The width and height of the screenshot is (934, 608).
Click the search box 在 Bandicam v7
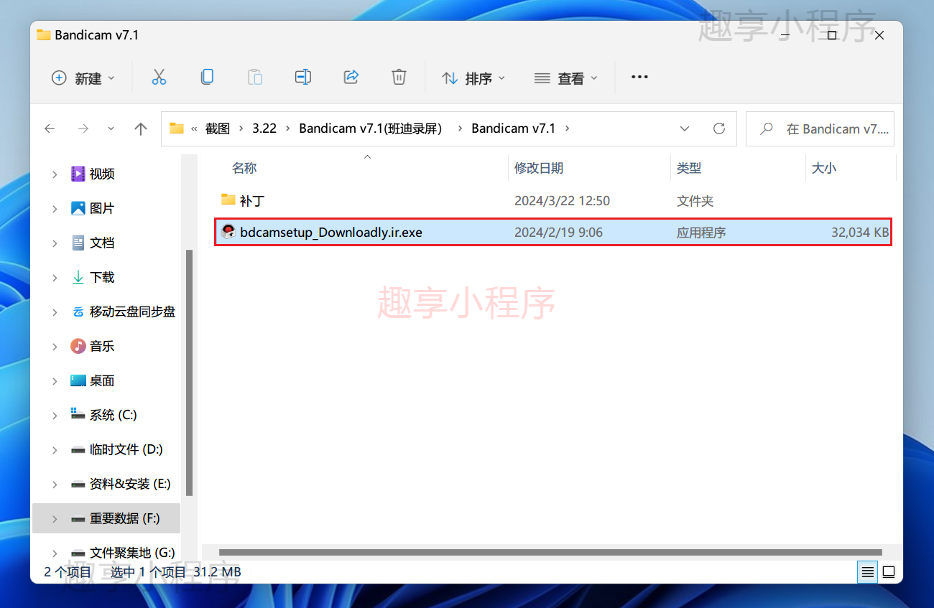coord(820,128)
